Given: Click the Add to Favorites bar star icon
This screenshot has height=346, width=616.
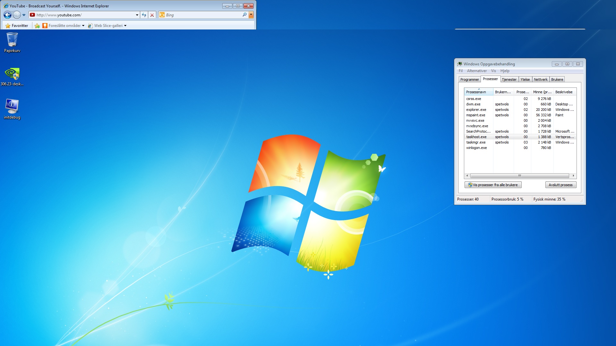Looking at the screenshot, I should coord(37,26).
